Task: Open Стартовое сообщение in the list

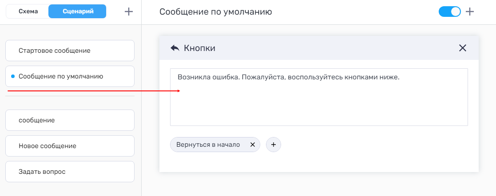Action: (x=70, y=51)
